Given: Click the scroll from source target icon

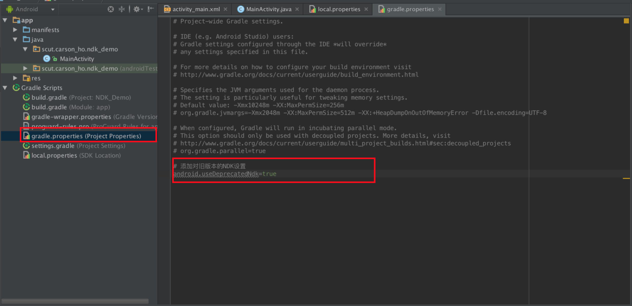Looking at the screenshot, I should pos(111,9).
